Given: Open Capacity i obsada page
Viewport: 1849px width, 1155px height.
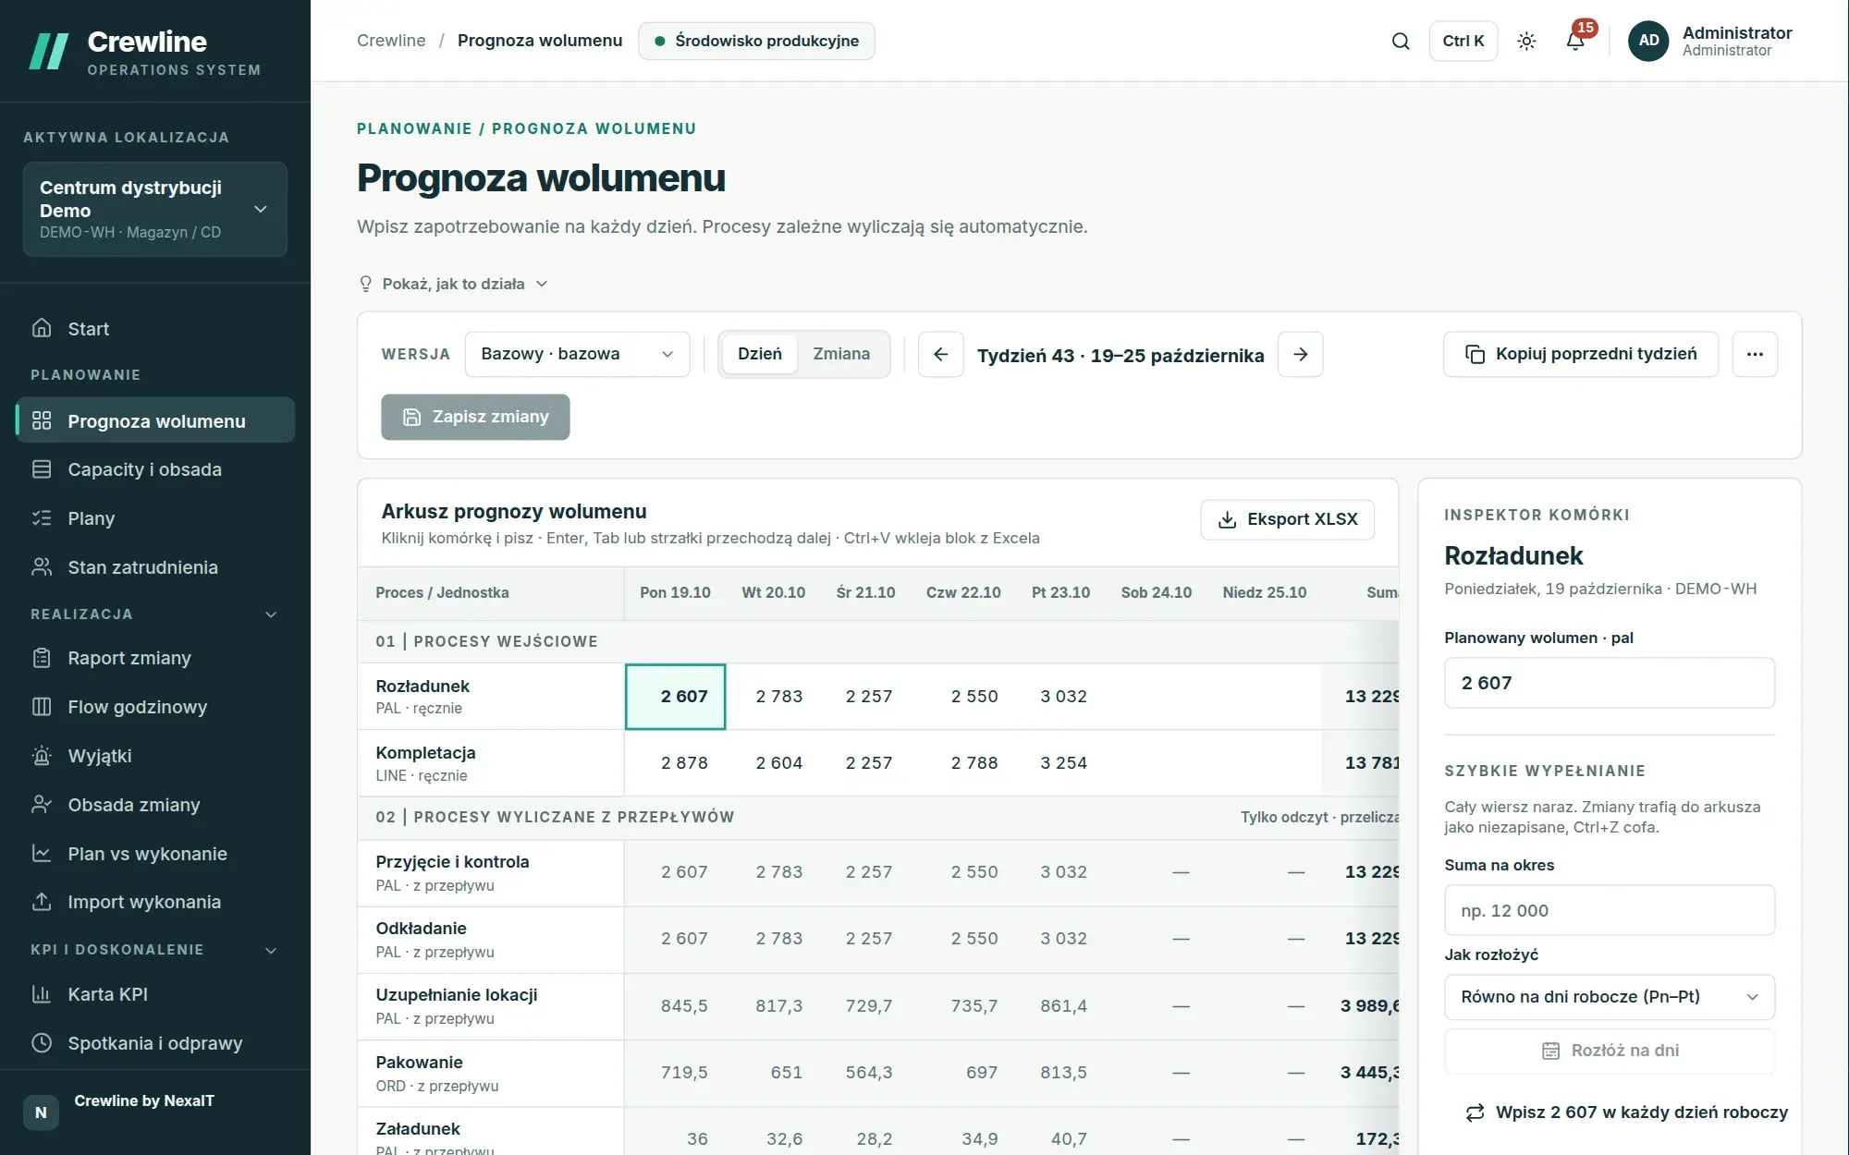Looking at the screenshot, I should [x=155, y=469].
